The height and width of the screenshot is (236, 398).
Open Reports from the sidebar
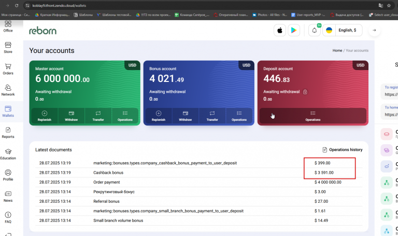[8, 133]
